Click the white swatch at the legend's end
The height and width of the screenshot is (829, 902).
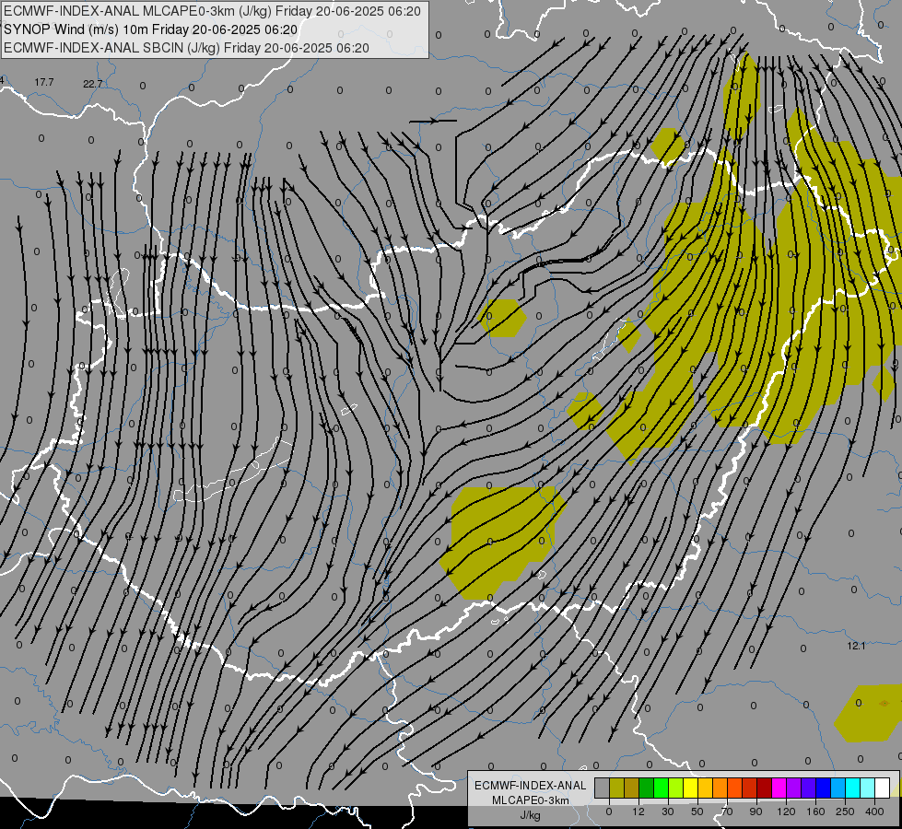click(883, 788)
